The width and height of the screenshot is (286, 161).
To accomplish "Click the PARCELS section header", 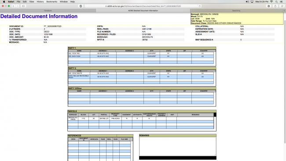I will (72, 111).
